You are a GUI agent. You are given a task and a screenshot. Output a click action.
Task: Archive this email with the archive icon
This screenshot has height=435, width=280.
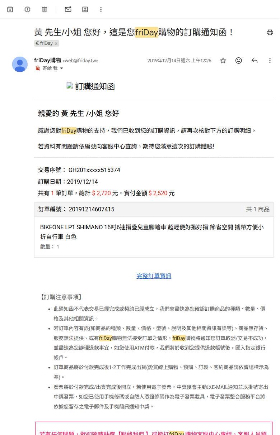click(x=10, y=9)
